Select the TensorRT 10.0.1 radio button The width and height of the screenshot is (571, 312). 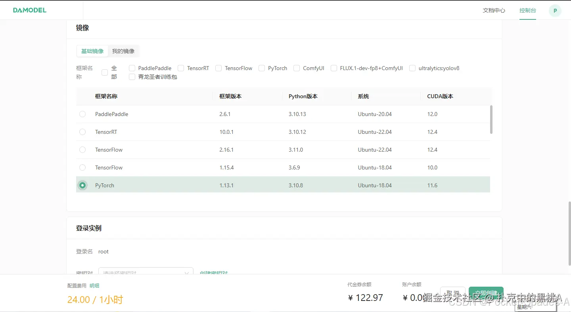(x=82, y=132)
